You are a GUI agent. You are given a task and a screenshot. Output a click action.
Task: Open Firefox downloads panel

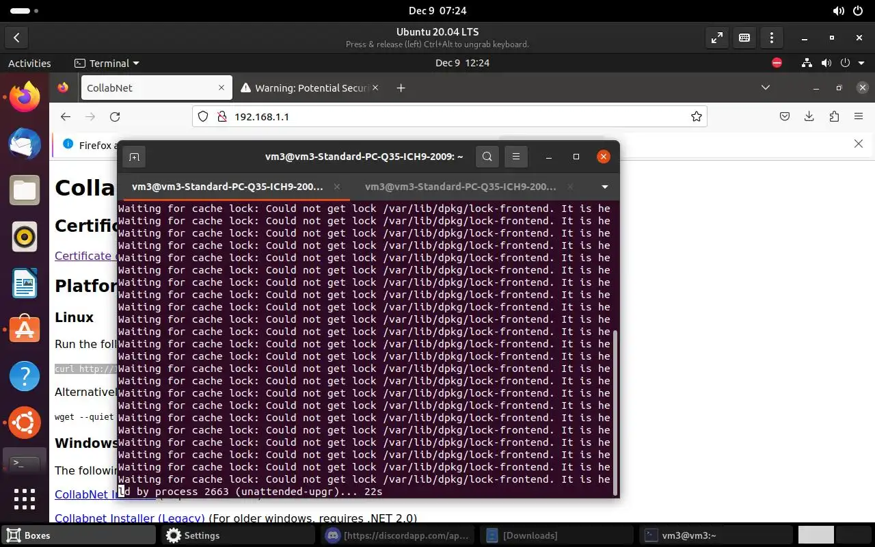(809, 117)
